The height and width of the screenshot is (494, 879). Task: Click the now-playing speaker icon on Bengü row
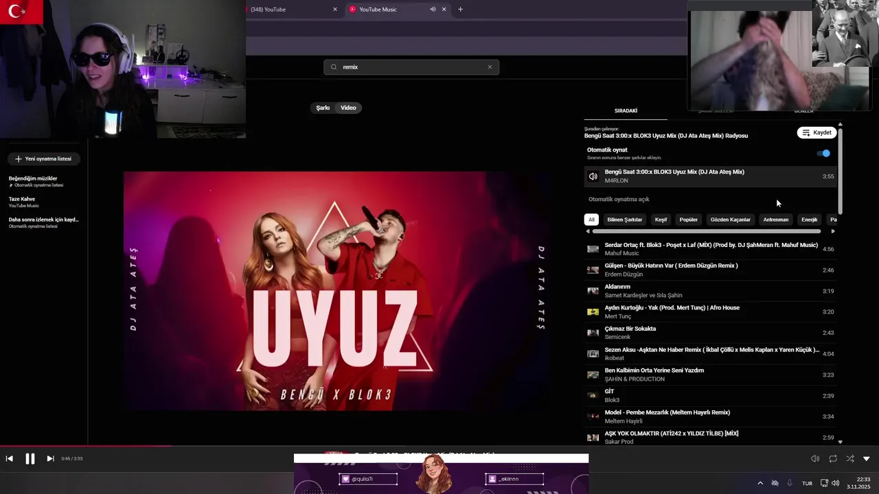pos(593,176)
